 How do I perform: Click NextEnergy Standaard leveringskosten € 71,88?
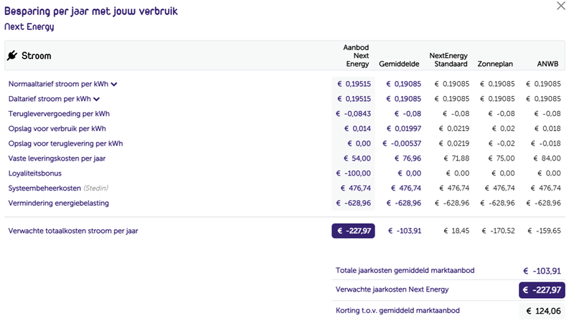(x=456, y=158)
